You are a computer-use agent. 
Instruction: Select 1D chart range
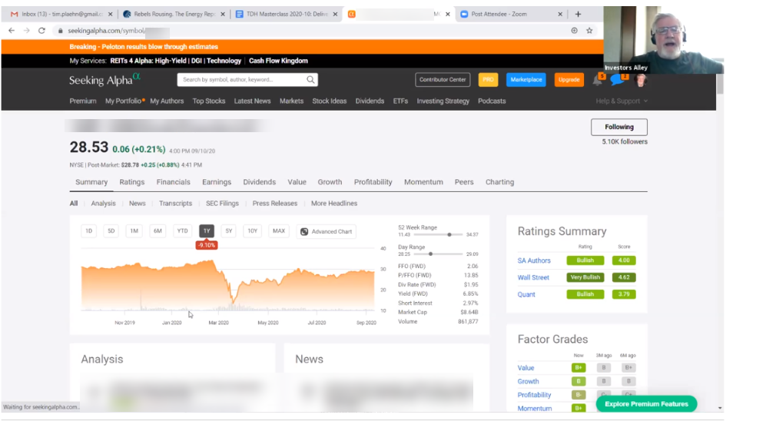click(x=89, y=231)
